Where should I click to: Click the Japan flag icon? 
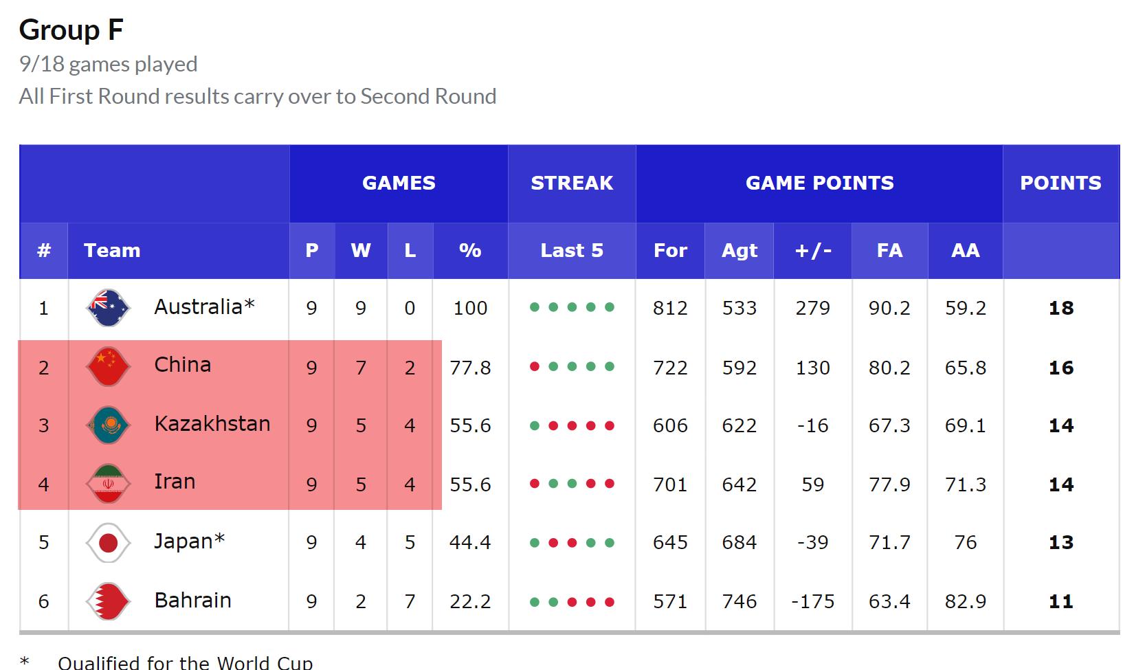[x=109, y=543]
